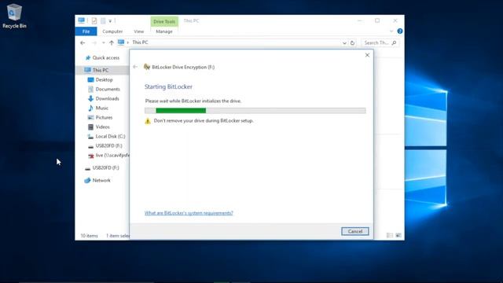503x283 pixels.
Task: Click the back arrow in BitLocker dialog
Action: (x=135, y=67)
